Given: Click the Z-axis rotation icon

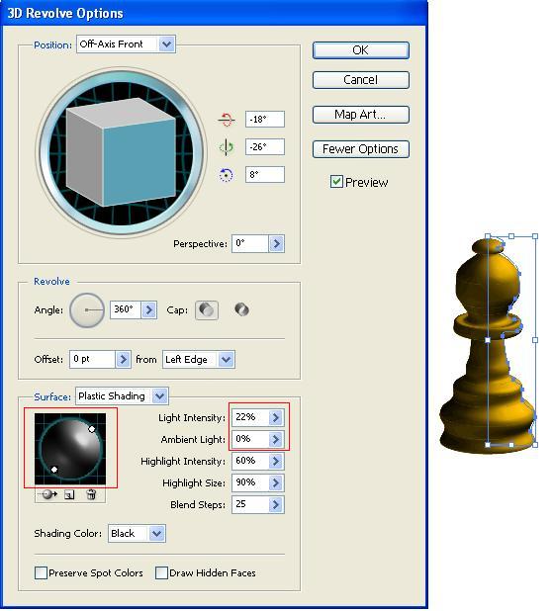Looking at the screenshot, I should tap(226, 175).
